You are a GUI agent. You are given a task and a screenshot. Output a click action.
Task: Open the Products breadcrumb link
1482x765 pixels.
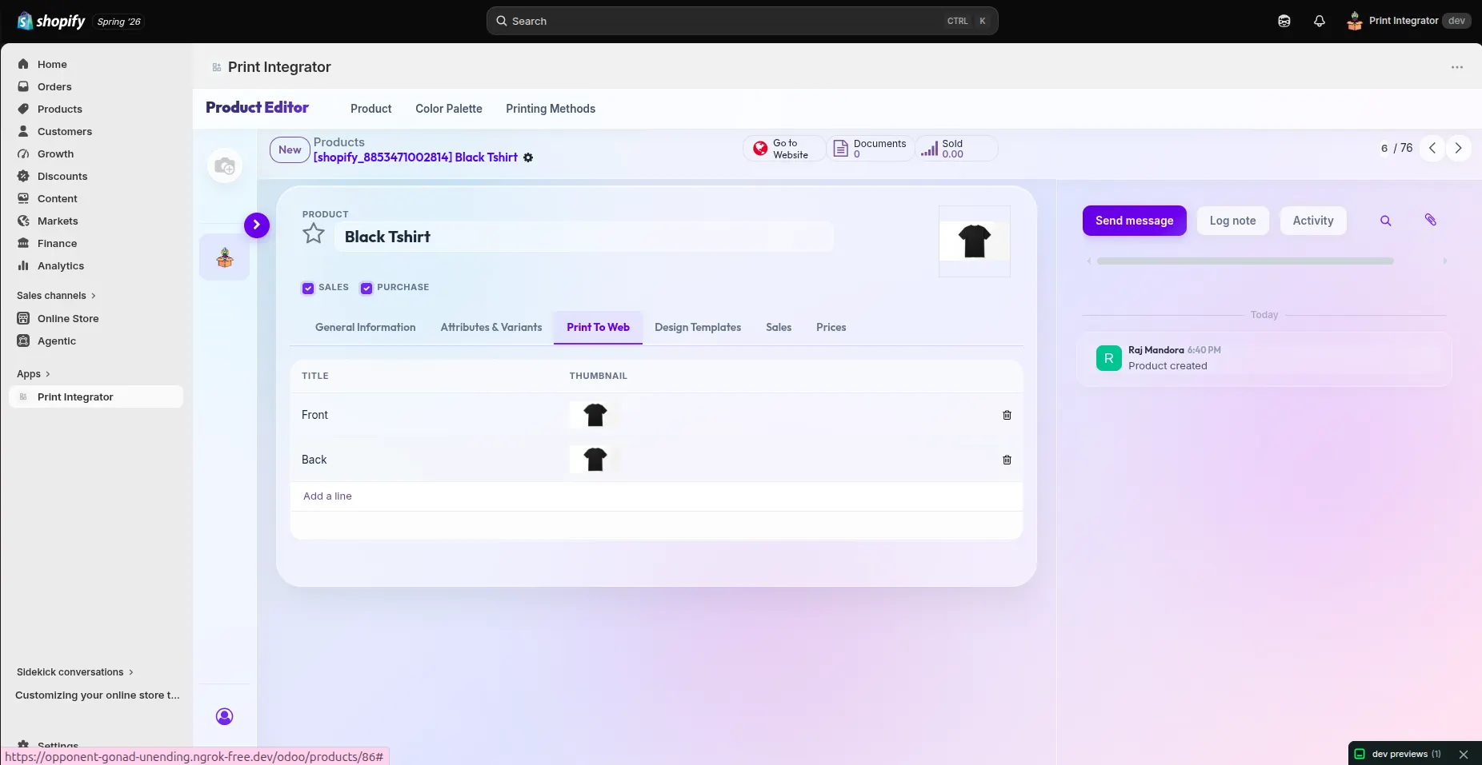coord(339,142)
